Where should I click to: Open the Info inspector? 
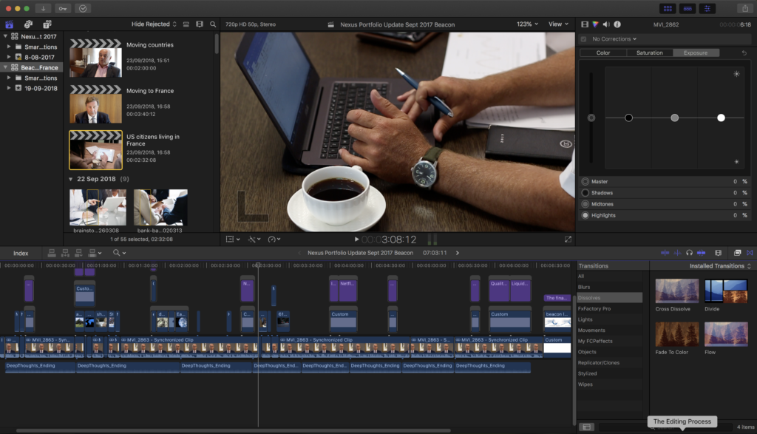(618, 24)
